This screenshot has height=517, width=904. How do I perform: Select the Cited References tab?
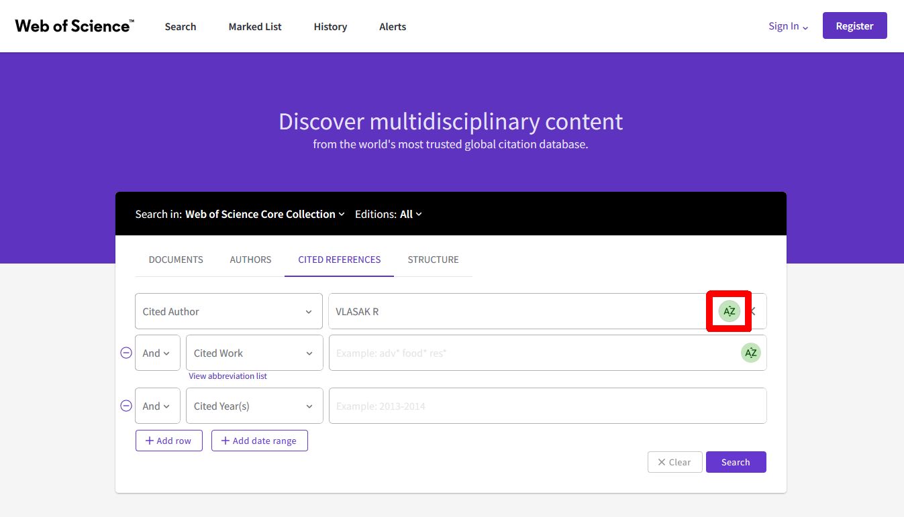(340, 260)
